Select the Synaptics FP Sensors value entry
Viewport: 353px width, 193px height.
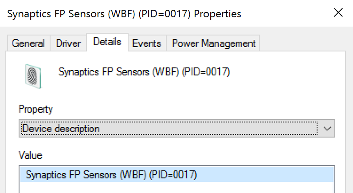tap(111, 175)
